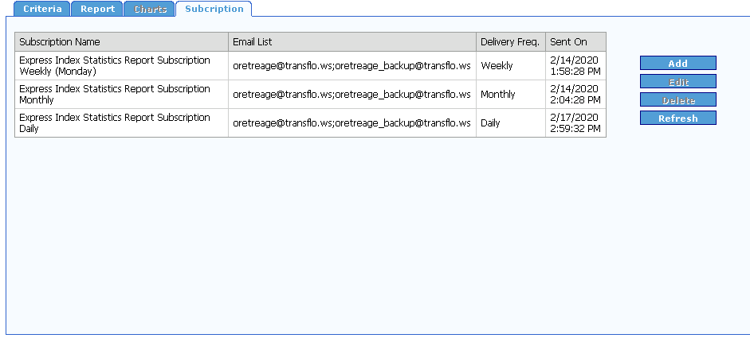
Task: Select the Charts tab
Action: click(x=150, y=9)
